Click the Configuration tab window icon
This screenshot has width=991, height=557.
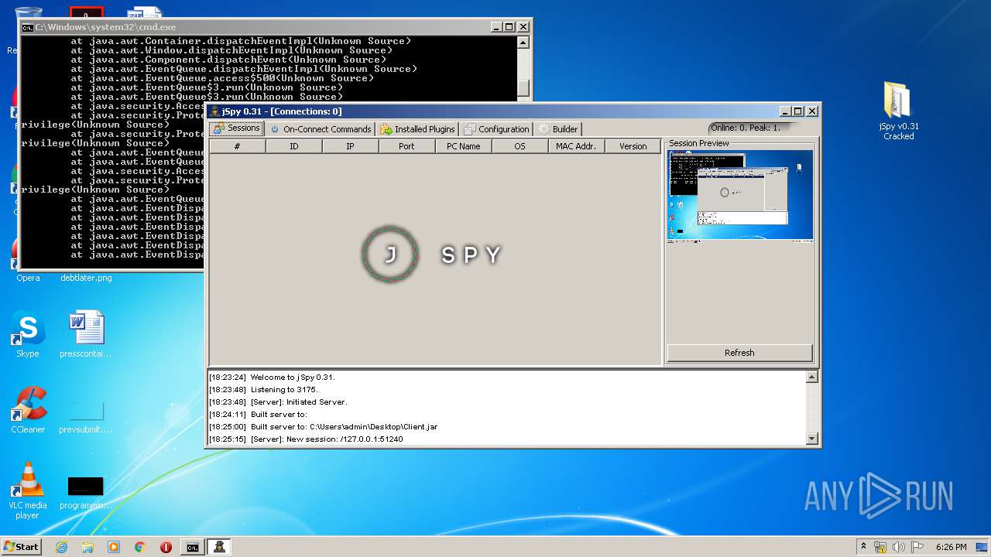[x=469, y=129]
